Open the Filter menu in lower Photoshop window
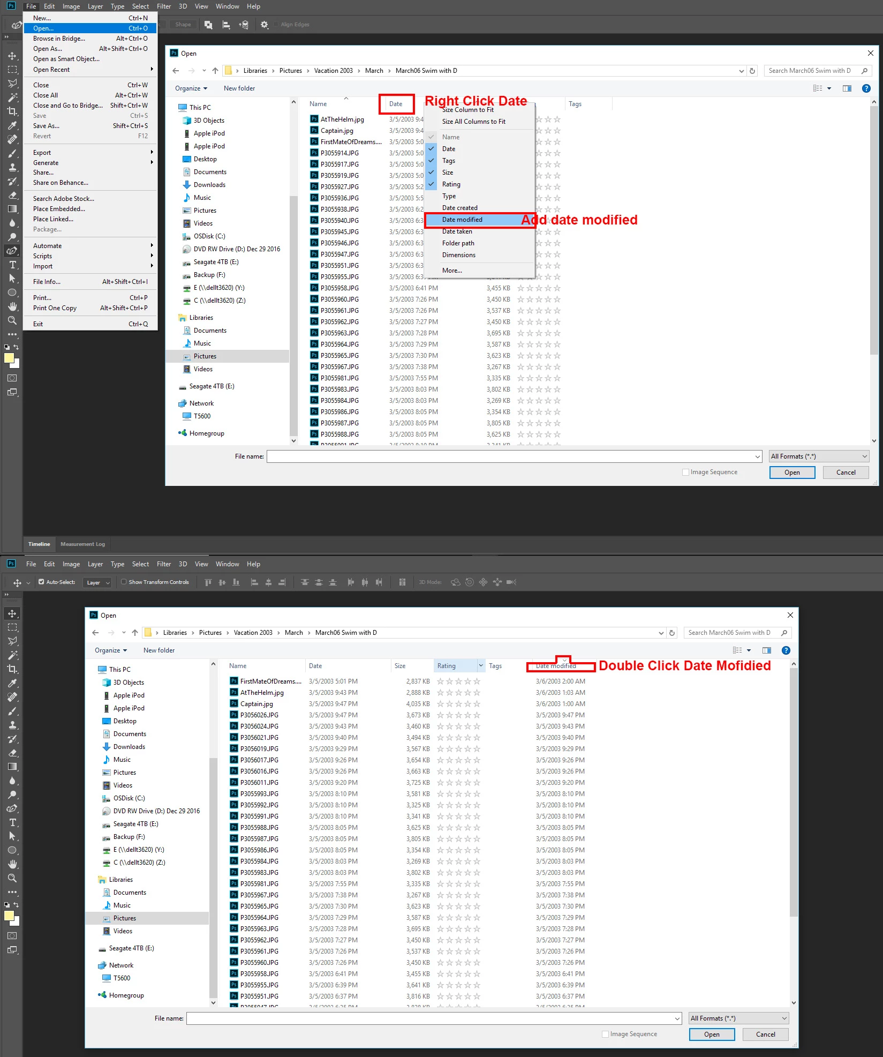The width and height of the screenshot is (883, 1057). coord(164,564)
